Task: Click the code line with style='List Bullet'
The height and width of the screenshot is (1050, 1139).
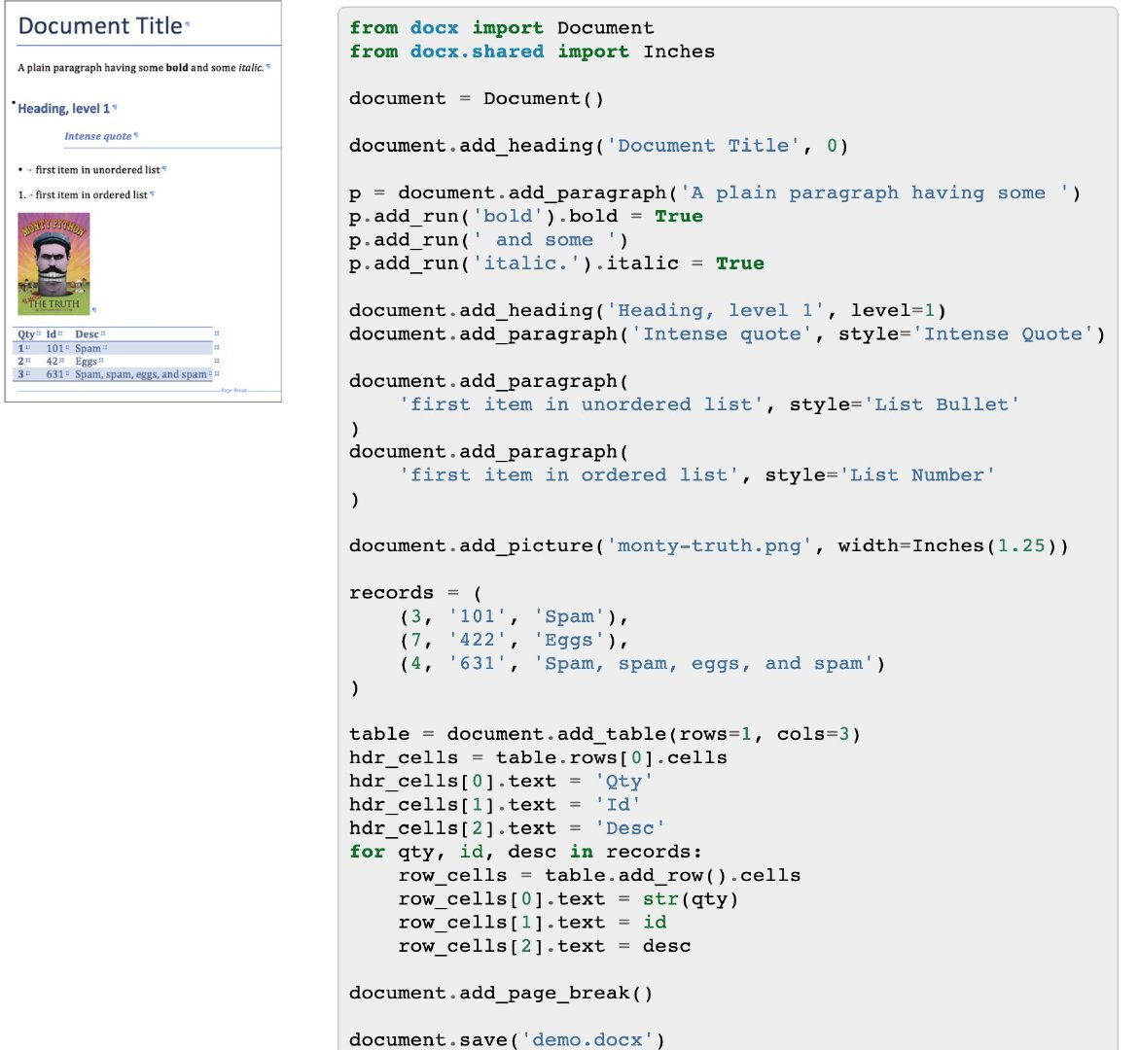Action: coord(709,404)
